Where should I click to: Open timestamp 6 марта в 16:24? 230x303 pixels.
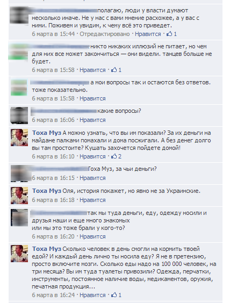[x=53, y=295]
